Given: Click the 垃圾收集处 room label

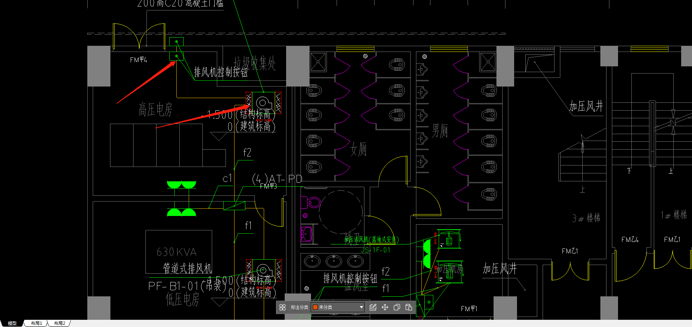Looking at the screenshot, I should tap(255, 63).
